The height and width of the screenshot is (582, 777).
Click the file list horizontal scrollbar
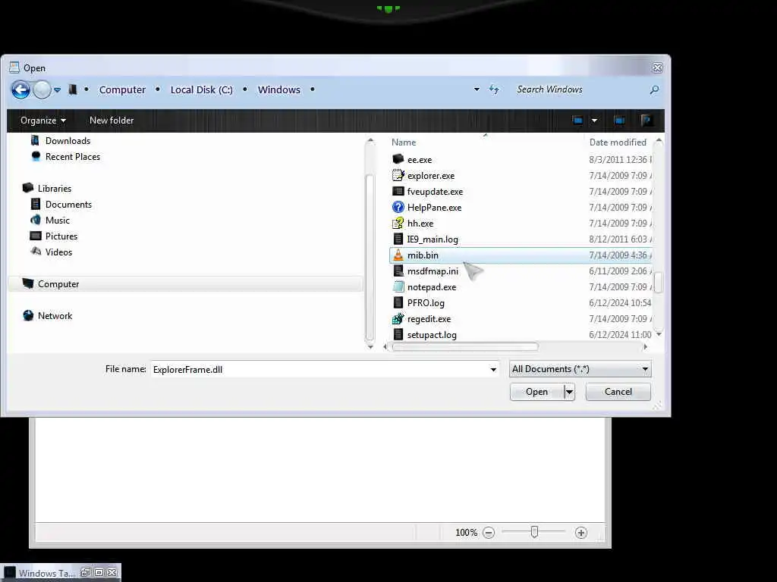point(465,347)
